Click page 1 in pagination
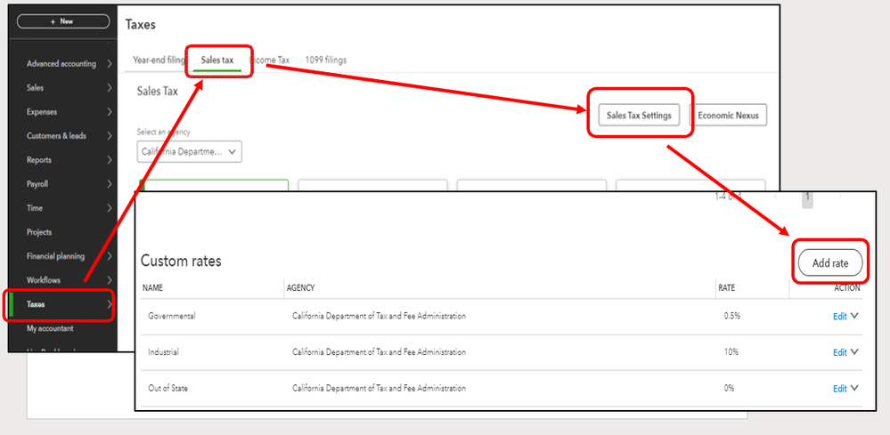 click(x=807, y=198)
